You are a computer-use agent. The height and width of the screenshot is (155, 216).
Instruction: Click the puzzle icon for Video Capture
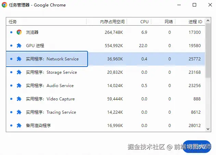(x=19, y=99)
